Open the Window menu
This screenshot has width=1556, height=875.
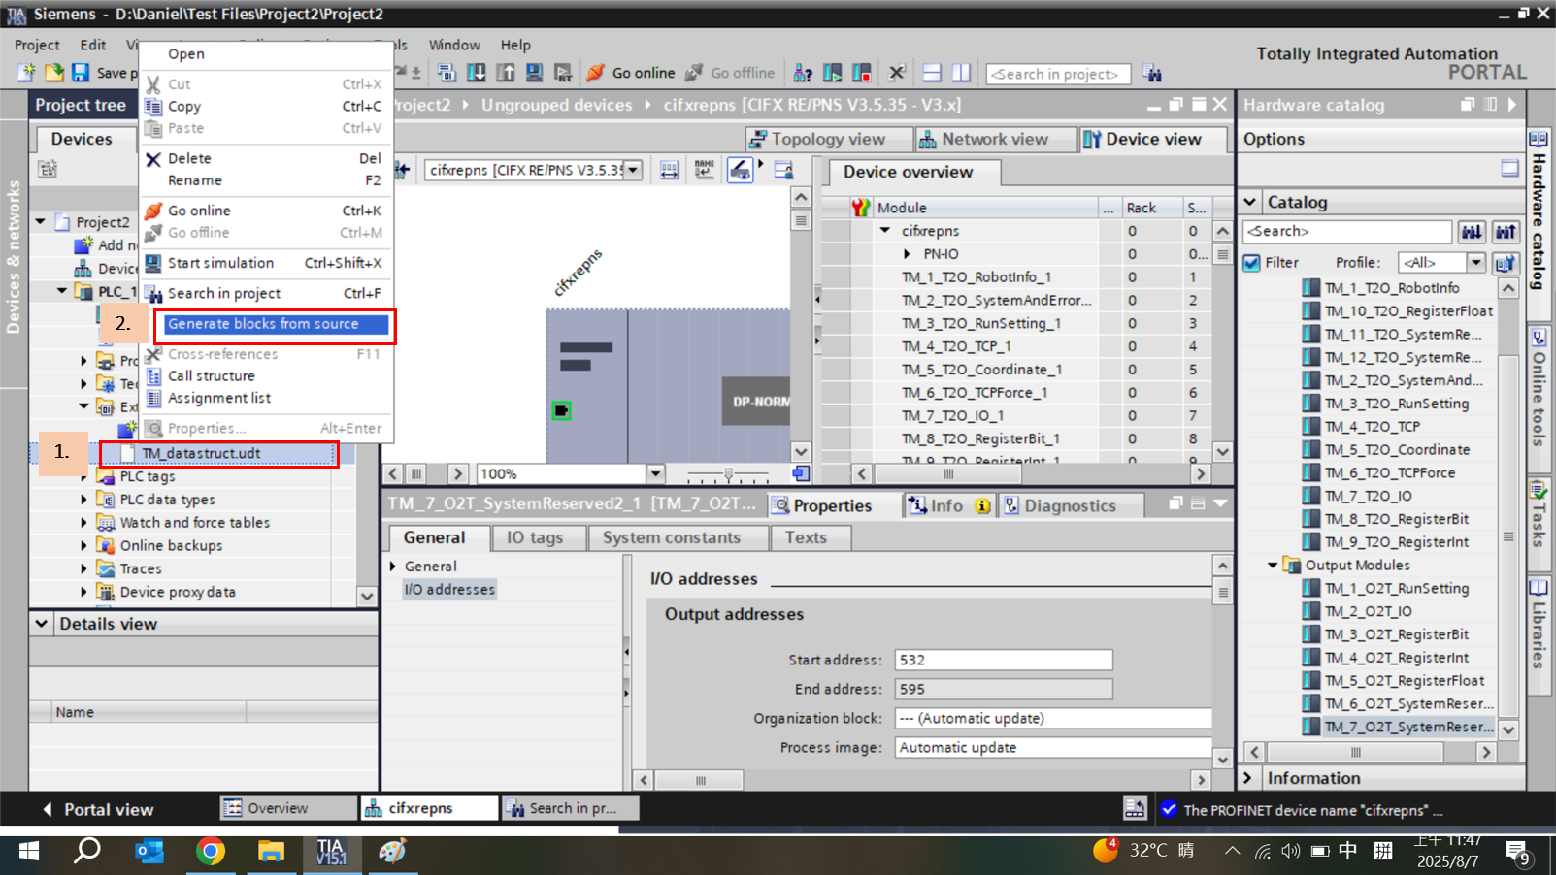(454, 45)
